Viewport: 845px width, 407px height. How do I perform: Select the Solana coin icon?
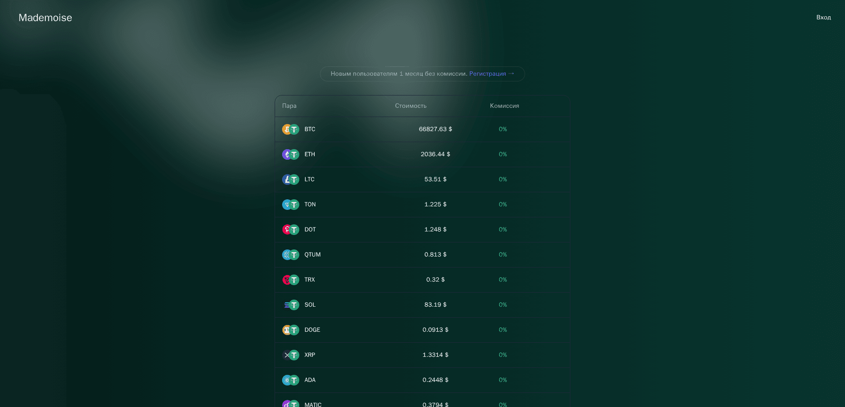290,305
